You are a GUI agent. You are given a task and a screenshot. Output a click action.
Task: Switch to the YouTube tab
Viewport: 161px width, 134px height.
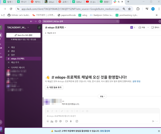pyautogui.click(x=91, y=2)
